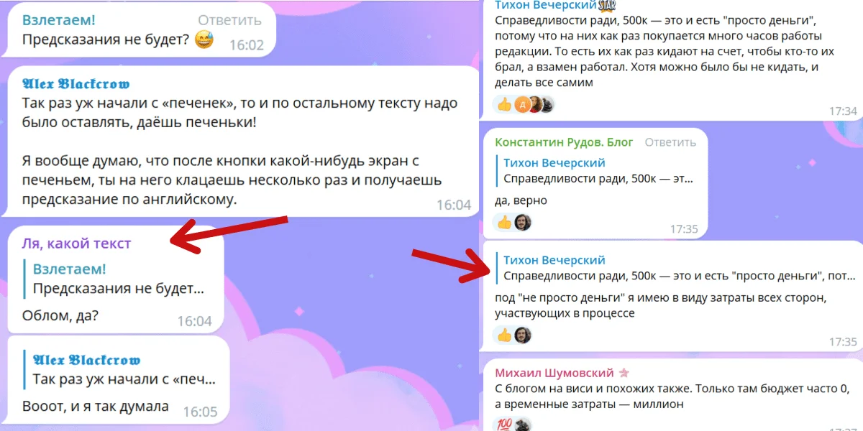Click the sweating smile emoji in Взлетаем message
The image size is (863, 431).
(x=204, y=40)
